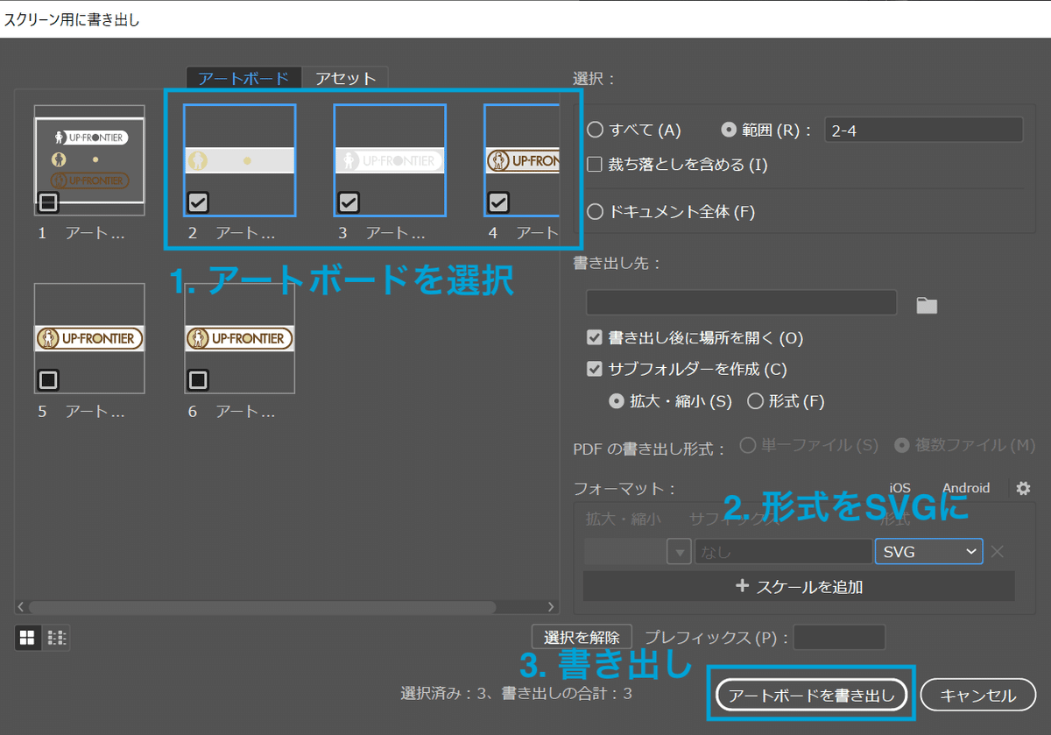The width and height of the screenshot is (1051, 735).
Task: Click the export destination path field
Action: (x=742, y=302)
